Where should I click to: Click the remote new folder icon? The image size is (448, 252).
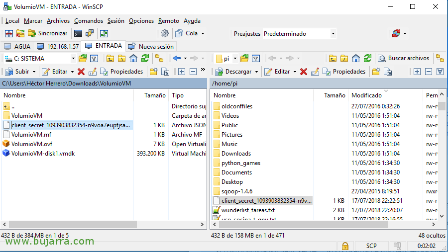click(376, 72)
